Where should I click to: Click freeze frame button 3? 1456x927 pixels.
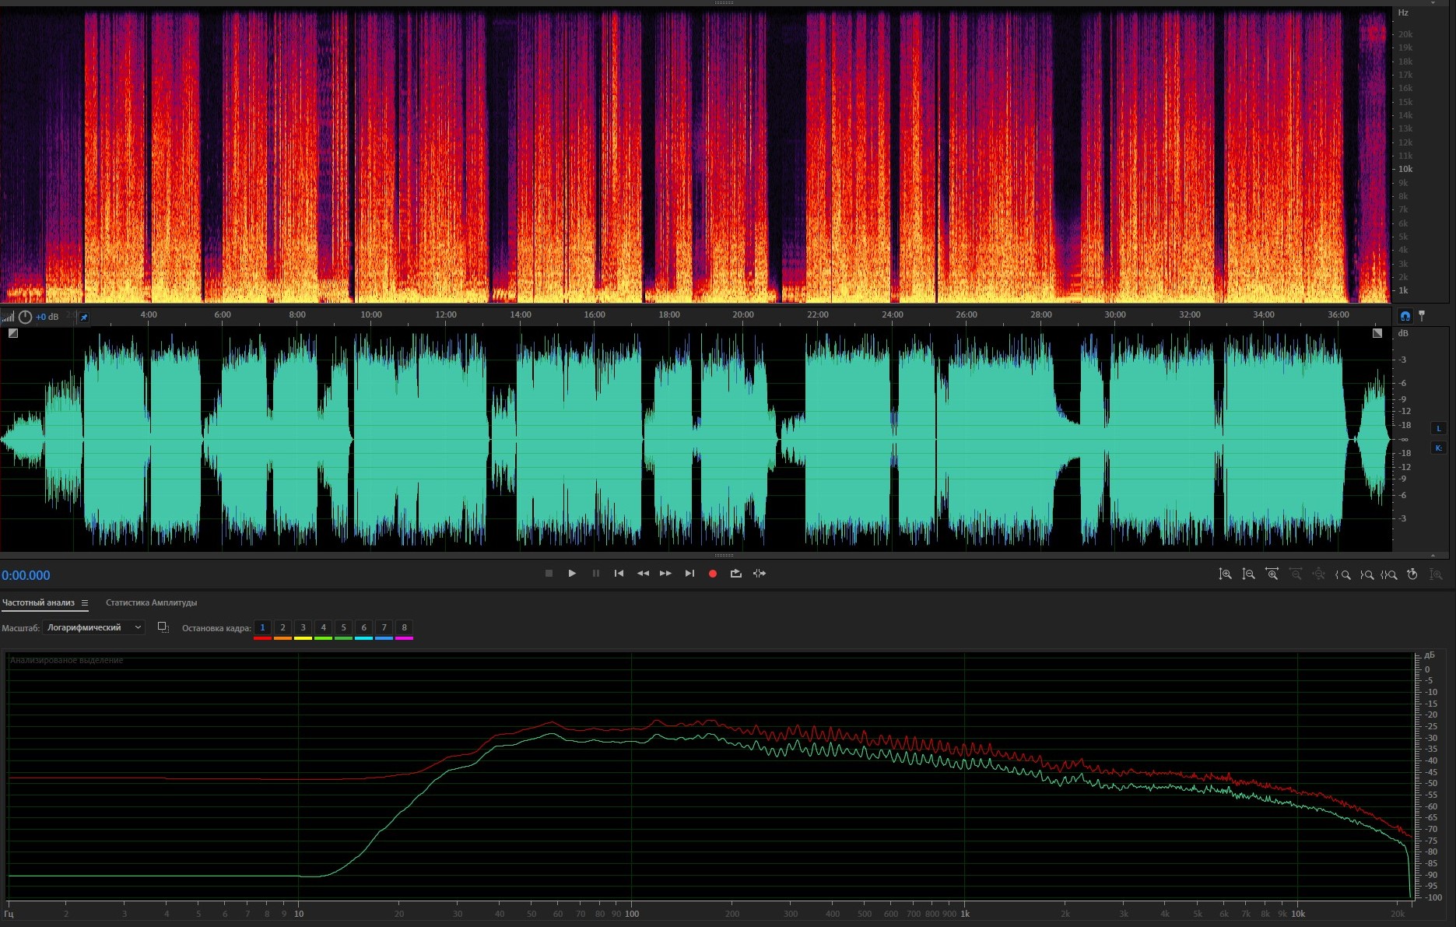pyautogui.click(x=303, y=627)
